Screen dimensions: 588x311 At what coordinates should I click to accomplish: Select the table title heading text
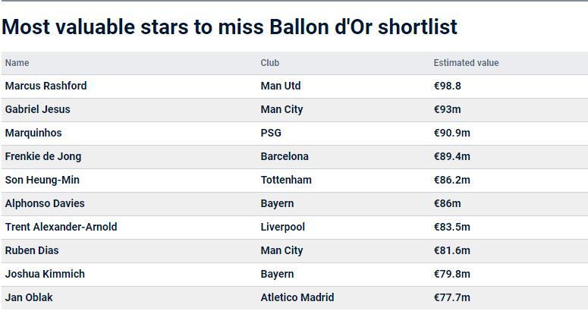[x=229, y=27]
